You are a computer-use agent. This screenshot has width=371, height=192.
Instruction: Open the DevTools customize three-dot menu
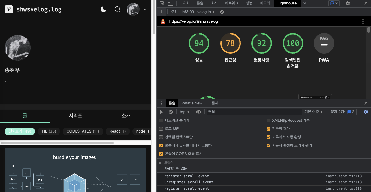357,3
